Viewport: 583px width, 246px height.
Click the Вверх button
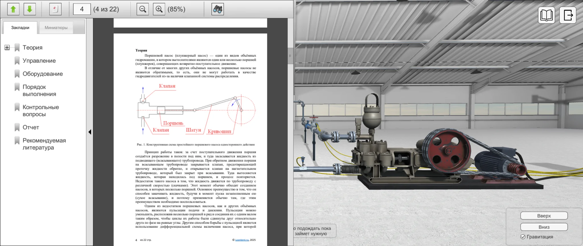pyautogui.click(x=544, y=216)
